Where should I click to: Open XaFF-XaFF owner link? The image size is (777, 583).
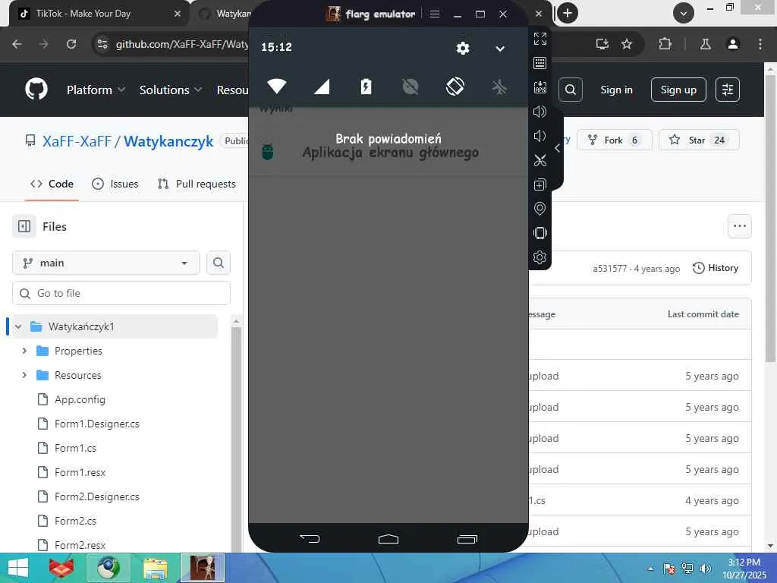click(x=77, y=141)
